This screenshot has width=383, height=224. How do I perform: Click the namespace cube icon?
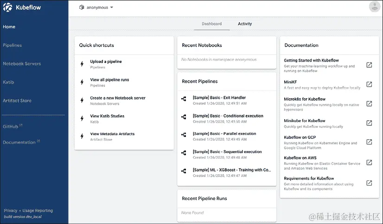tap(82, 7)
